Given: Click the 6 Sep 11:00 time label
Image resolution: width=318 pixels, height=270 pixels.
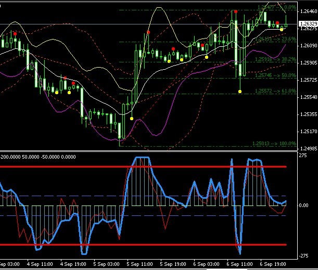Looking at the screenshot, I should [x=239, y=264].
